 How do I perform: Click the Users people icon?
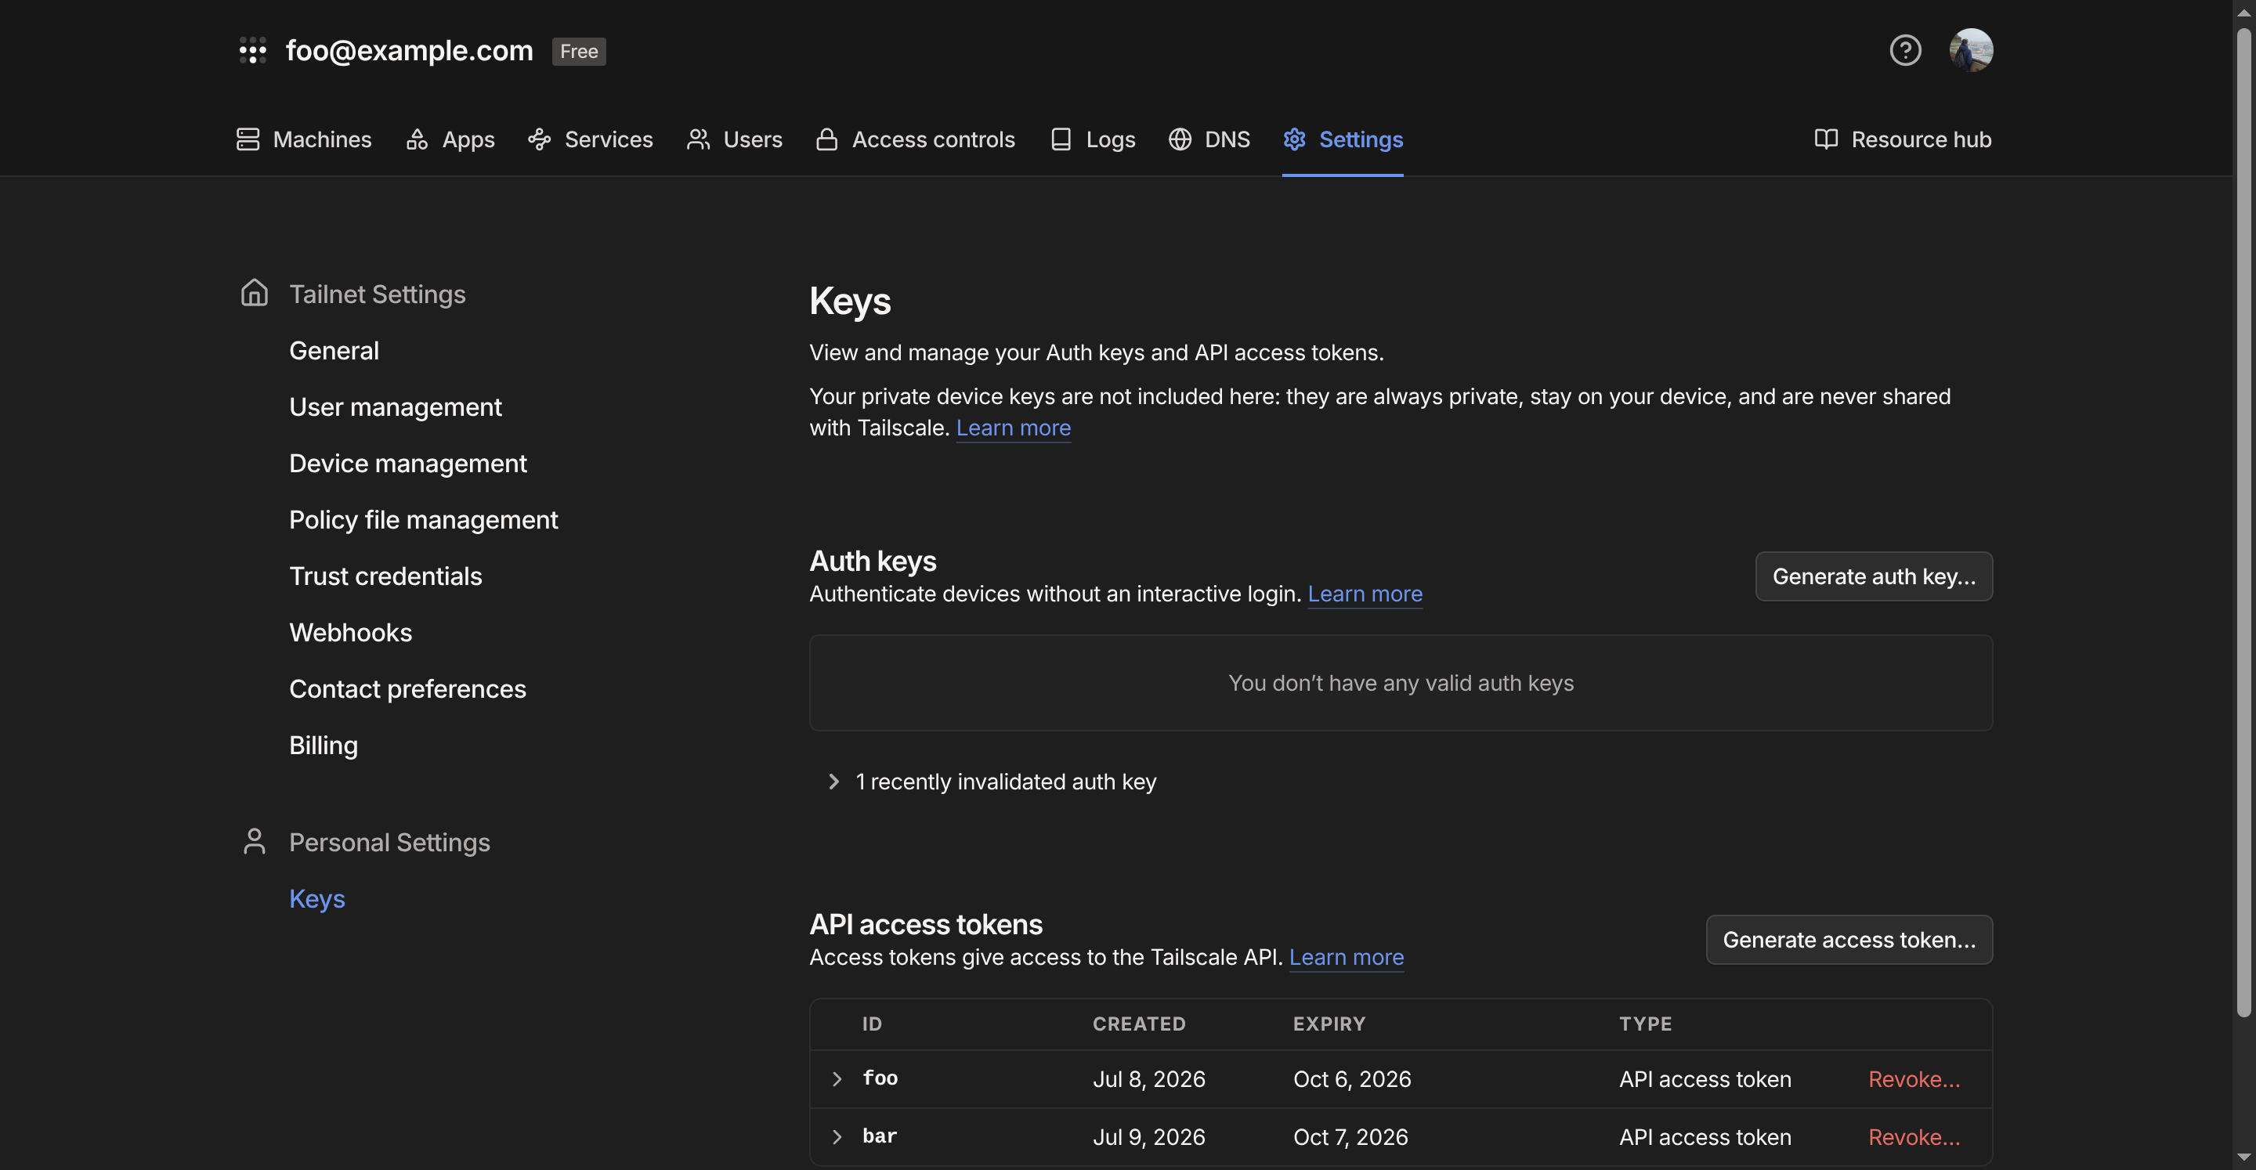tap(698, 139)
